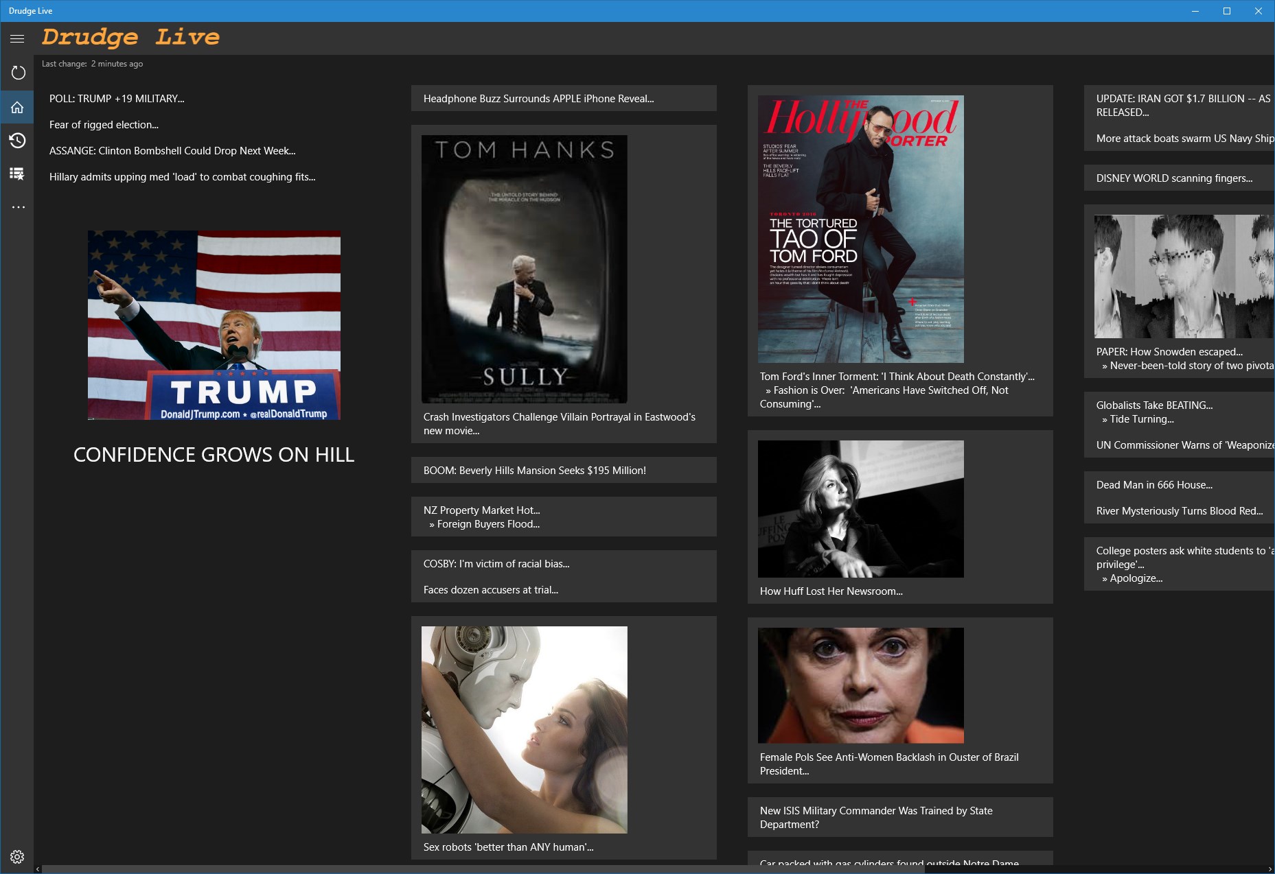1275x874 pixels.
Task: Open the DISNEY WORLD scanning fingers headline
Action: coord(1175,178)
